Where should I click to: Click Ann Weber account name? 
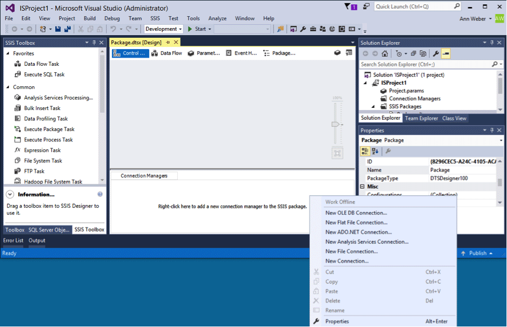point(472,19)
